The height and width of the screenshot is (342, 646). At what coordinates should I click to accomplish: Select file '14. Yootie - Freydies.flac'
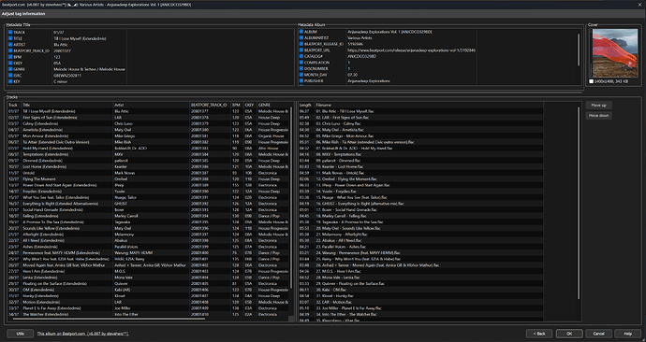point(420,192)
